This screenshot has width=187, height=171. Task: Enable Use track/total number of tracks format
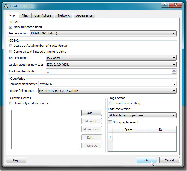10,46
